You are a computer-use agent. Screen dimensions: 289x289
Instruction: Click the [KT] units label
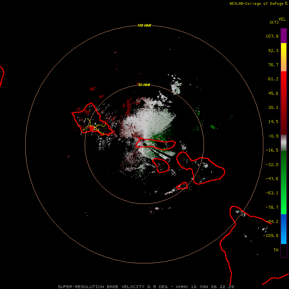[x=274, y=22]
